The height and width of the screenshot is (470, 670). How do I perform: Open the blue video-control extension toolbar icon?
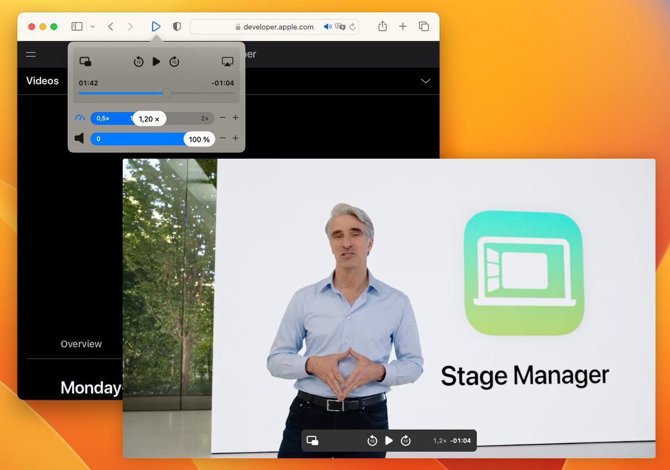[156, 26]
